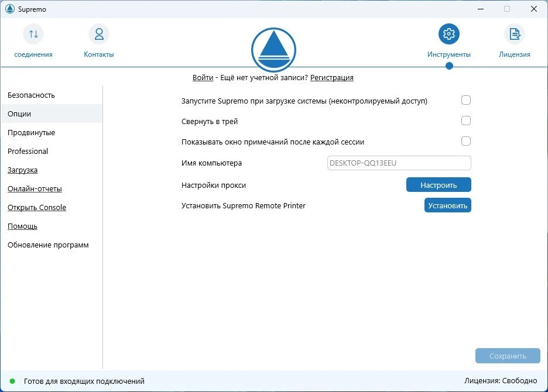The width and height of the screenshot is (548, 392).
Task: Click the Установить Supremo Remote Printer label
Action: [x=243, y=206]
